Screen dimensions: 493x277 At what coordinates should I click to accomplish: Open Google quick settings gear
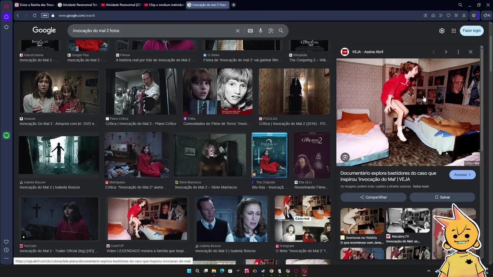coord(442,31)
